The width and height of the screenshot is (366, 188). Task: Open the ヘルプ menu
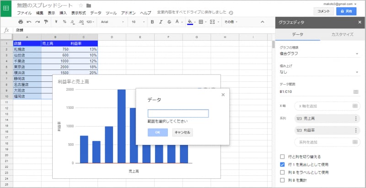145,13
